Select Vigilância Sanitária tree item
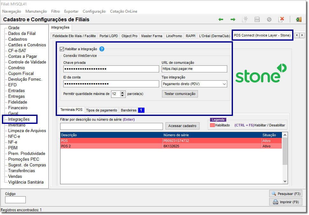 tap(26, 182)
